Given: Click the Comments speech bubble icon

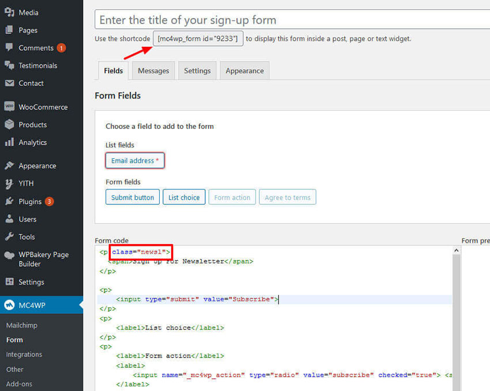Looking at the screenshot, I should click(9, 48).
